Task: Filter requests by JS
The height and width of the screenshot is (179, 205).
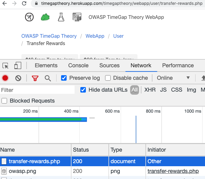Action: tap(163, 90)
